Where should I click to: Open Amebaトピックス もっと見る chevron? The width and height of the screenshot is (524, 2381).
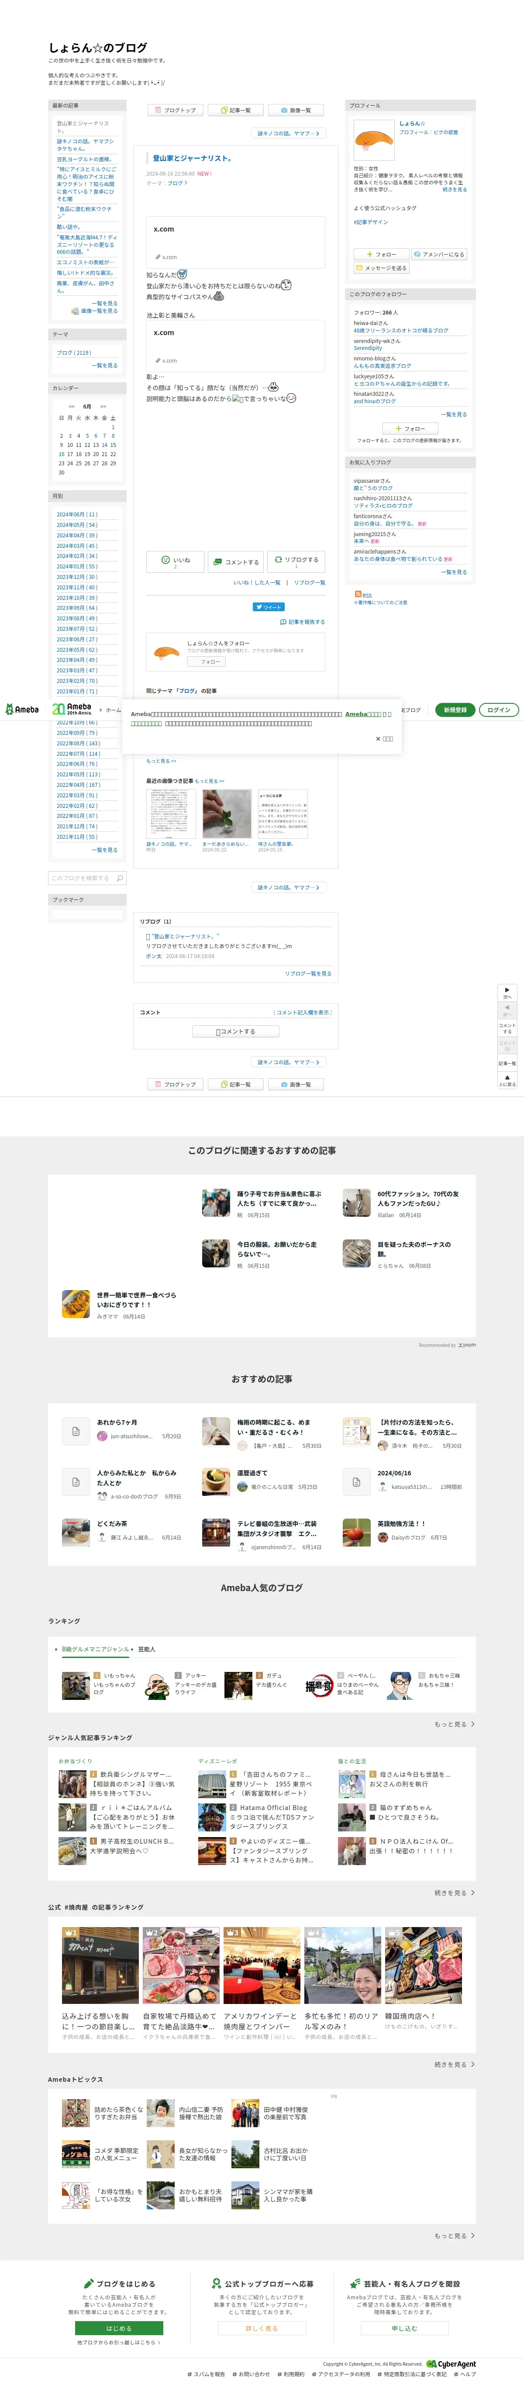point(455,2236)
